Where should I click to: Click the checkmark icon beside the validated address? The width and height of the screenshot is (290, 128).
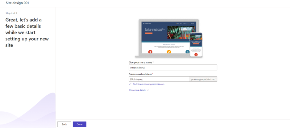130,84
